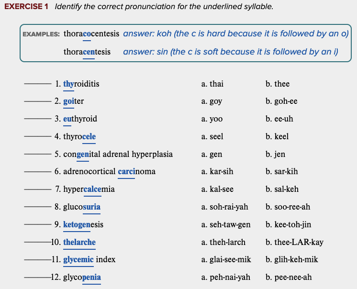Click the underlined word "thelarche"

tap(79, 242)
